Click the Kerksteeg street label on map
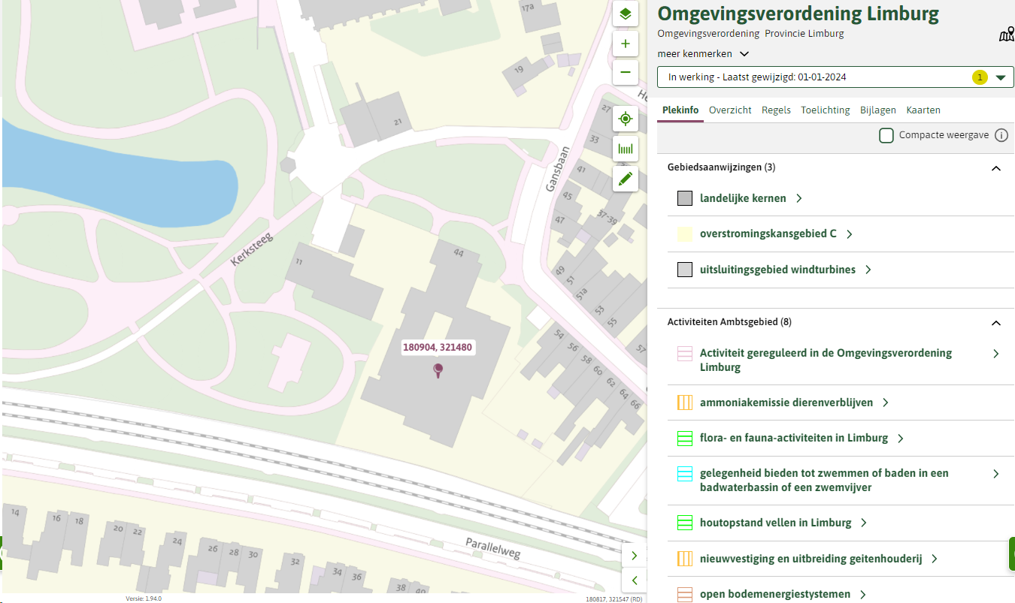The image size is (1015, 603). (x=251, y=249)
